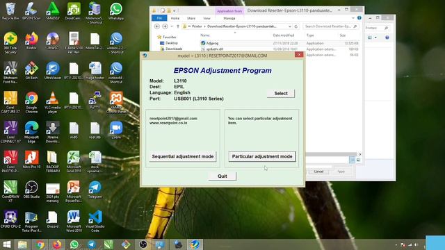Image resolution: width=445 pixels, height=250 pixels.
Task: Open the DroidCam desktop shortcut
Action: [x=74, y=11]
